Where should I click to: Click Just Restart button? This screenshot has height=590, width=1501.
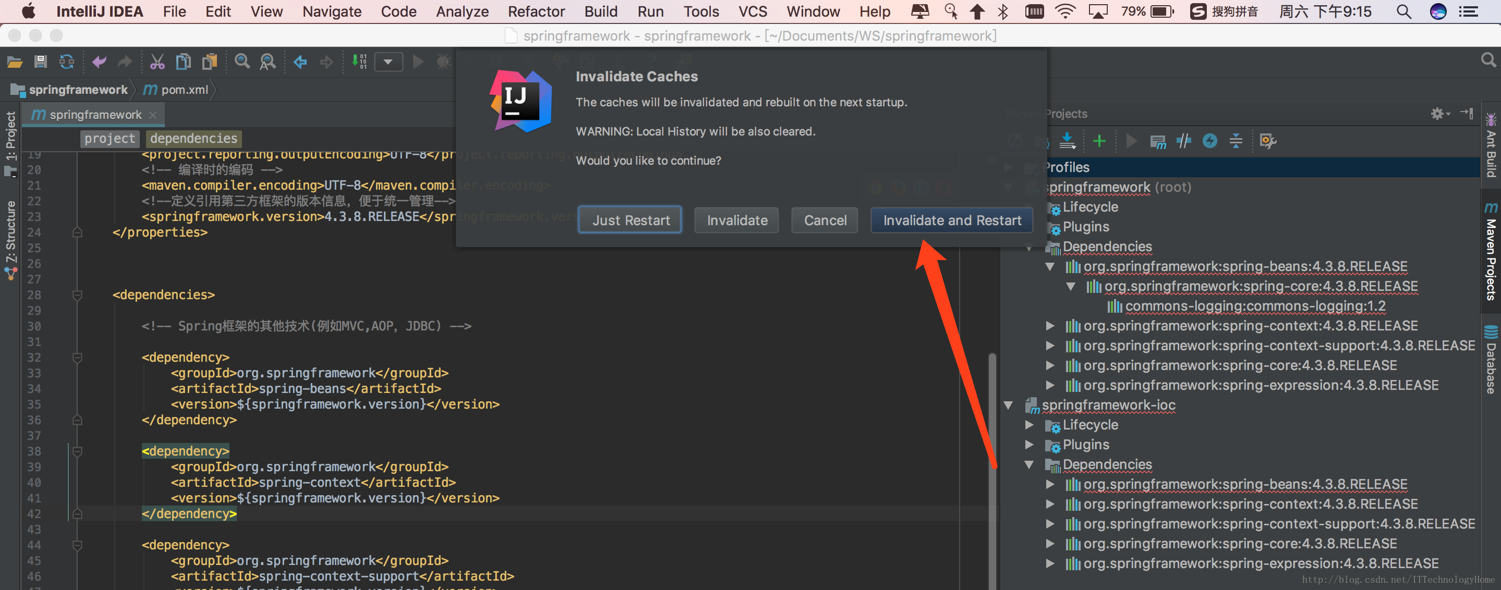tap(630, 220)
